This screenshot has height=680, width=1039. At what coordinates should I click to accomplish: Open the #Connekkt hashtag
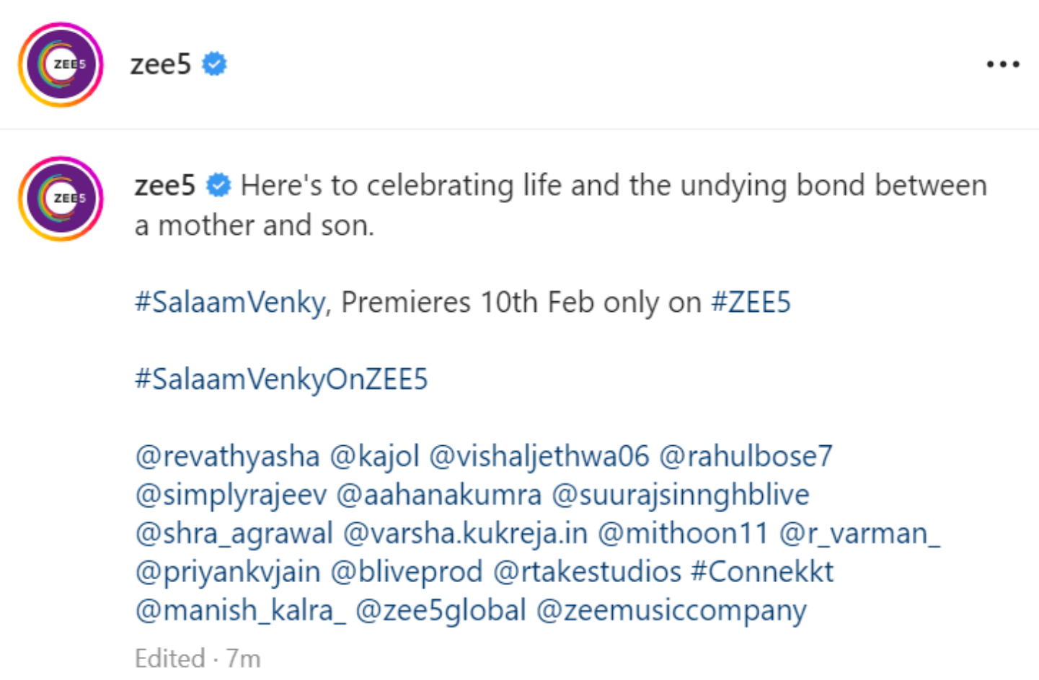(762, 572)
